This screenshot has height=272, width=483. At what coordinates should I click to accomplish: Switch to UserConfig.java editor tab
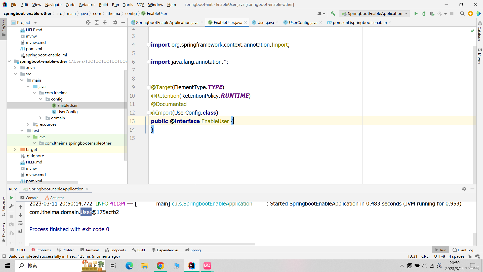[x=303, y=22]
